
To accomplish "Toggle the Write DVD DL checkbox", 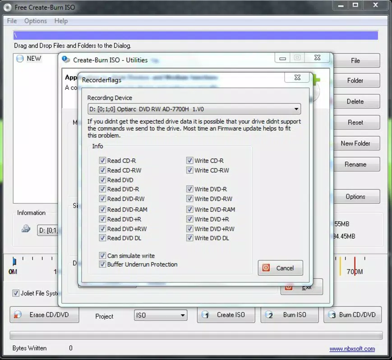I will [x=190, y=238].
